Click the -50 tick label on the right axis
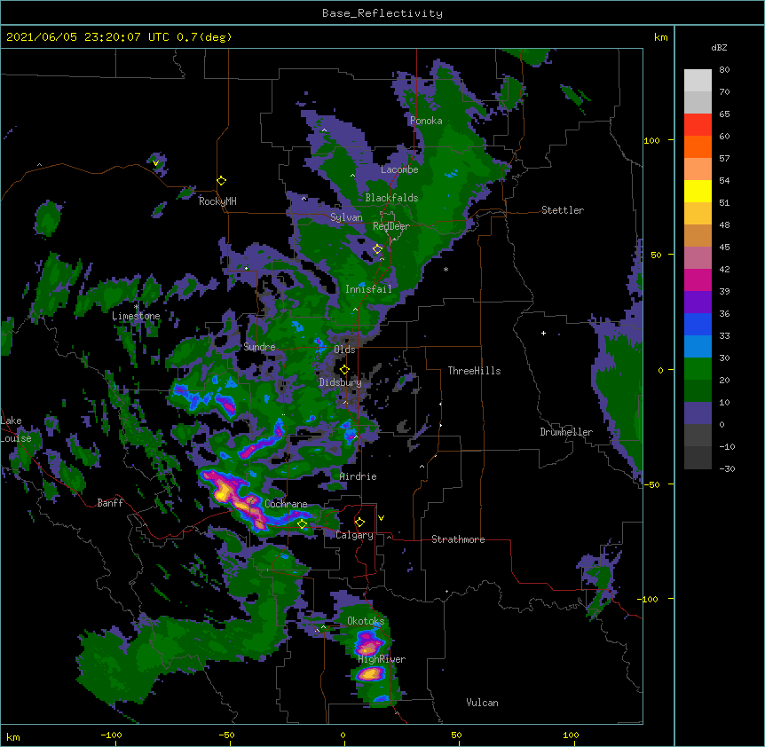Viewport: 765px width, 747px height. click(x=651, y=484)
